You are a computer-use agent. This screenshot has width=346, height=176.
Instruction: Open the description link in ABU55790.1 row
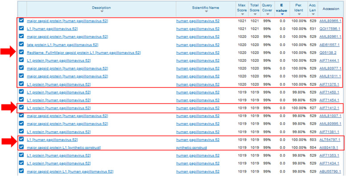(x=70, y=172)
